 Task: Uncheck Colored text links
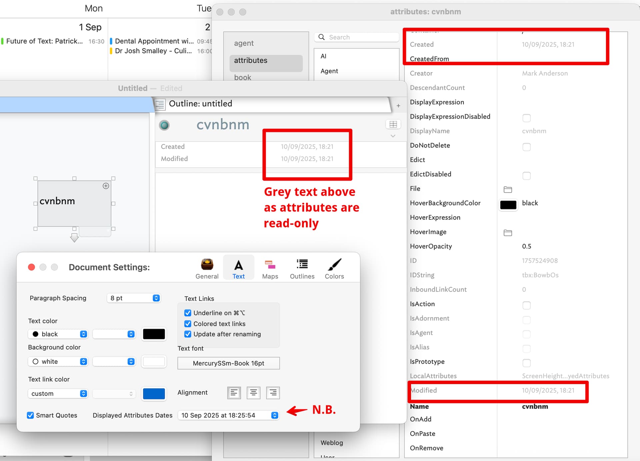click(x=188, y=323)
